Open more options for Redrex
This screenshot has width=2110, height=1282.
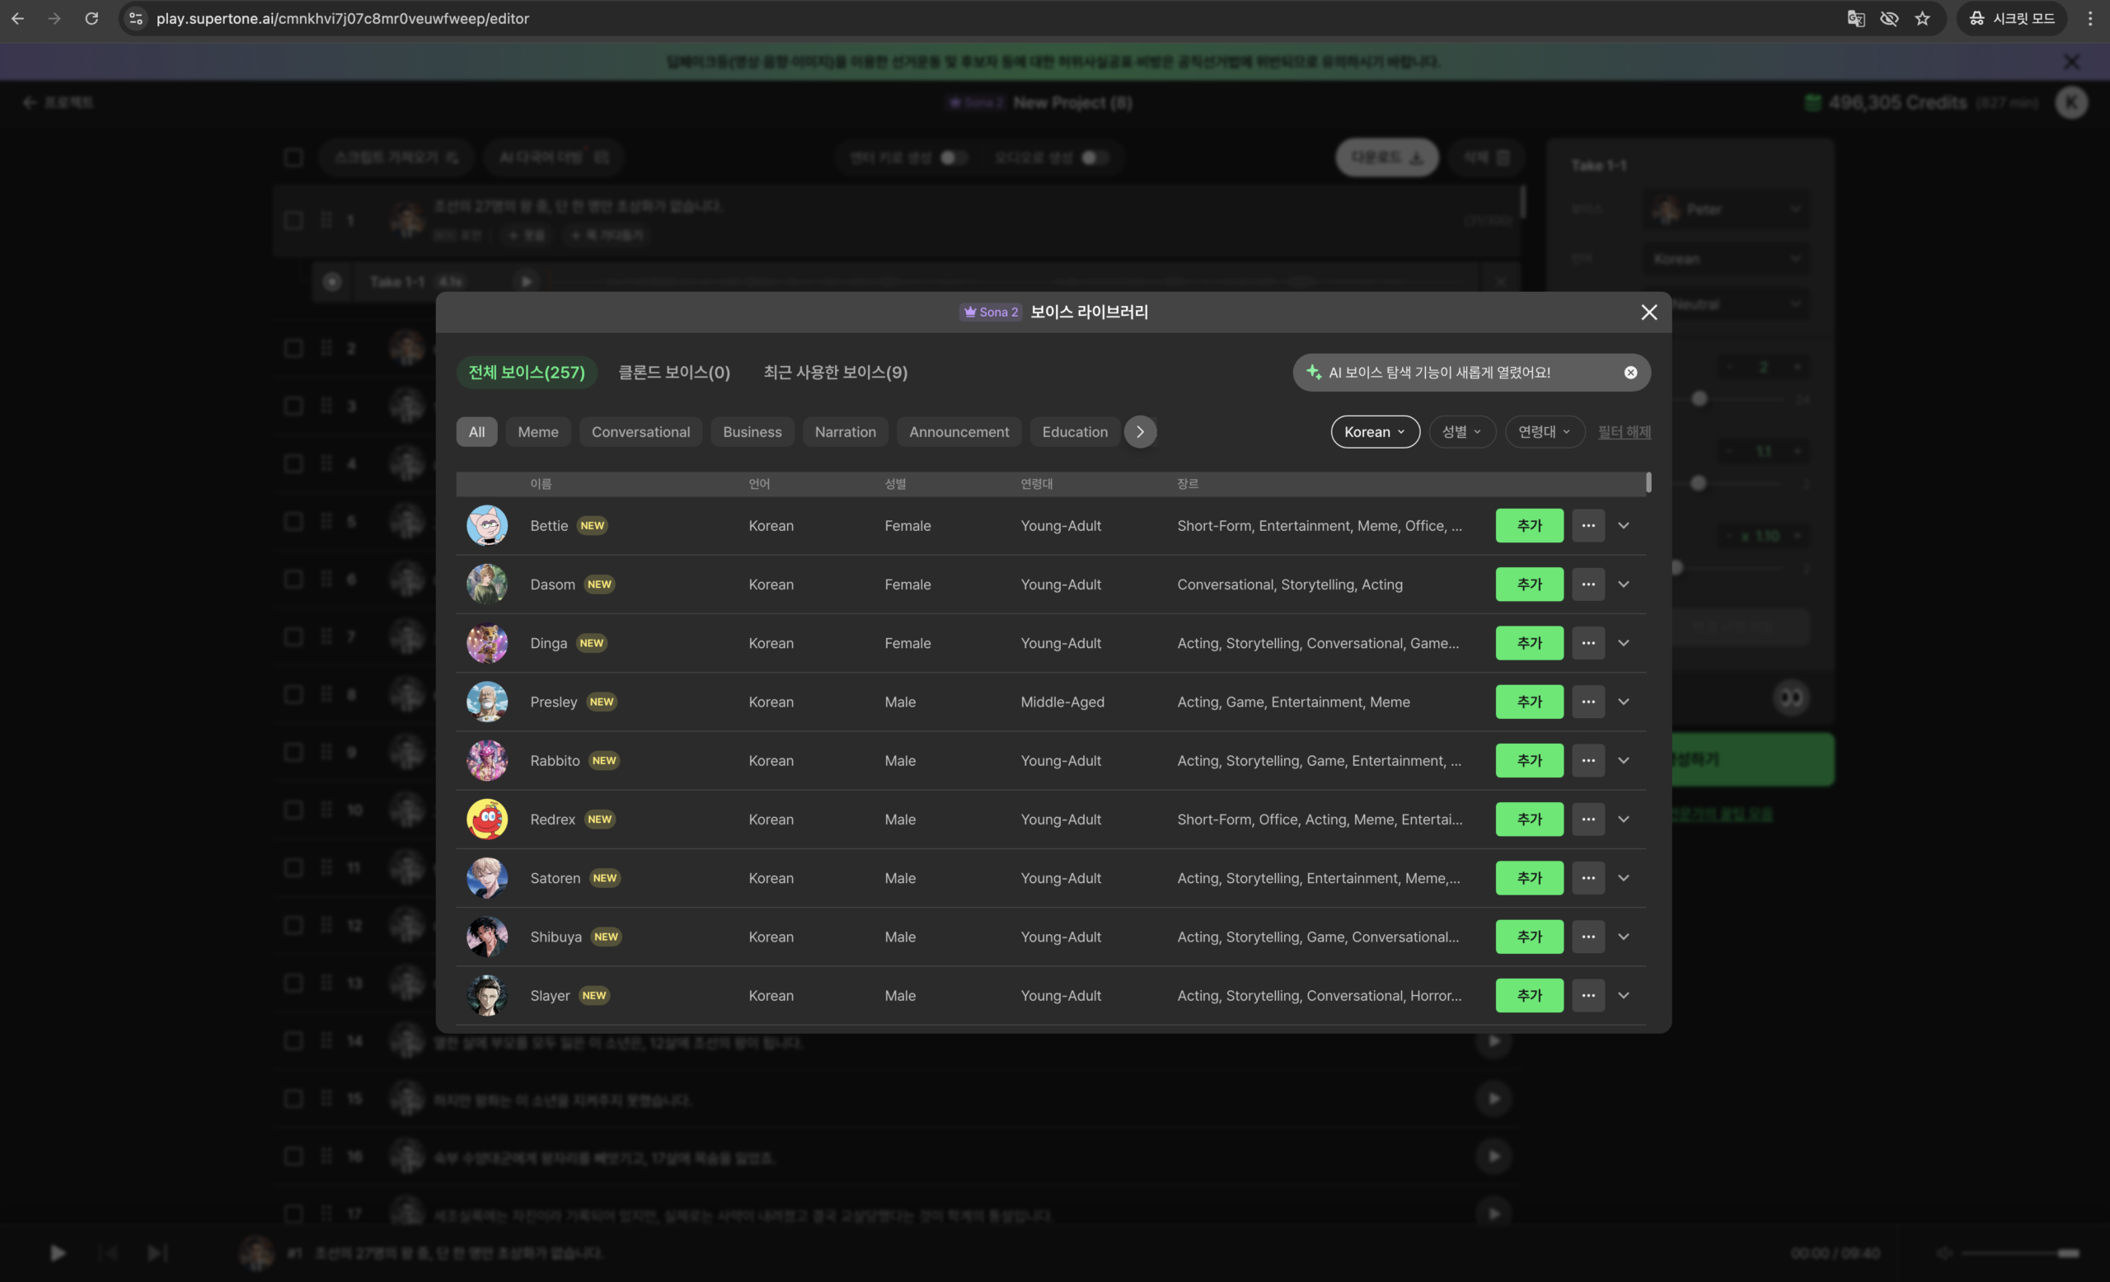[x=1587, y=819]
